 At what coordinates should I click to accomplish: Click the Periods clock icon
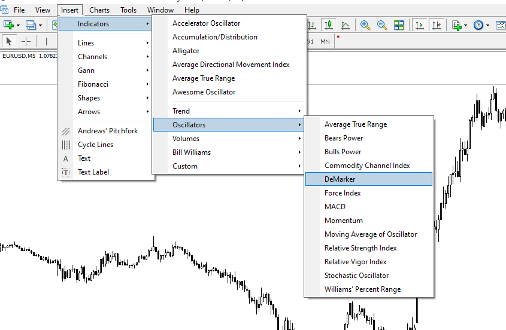tap(478, 25)
